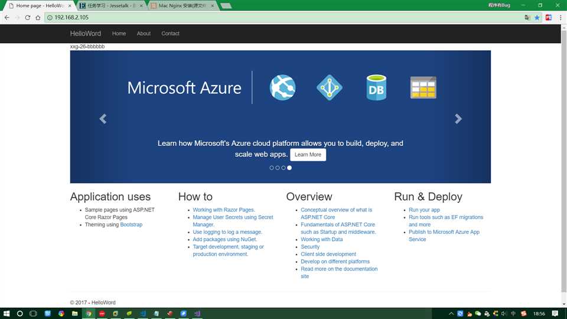Select the fourth carousel indicator dot
567x319 pixels.
[289, 168]
